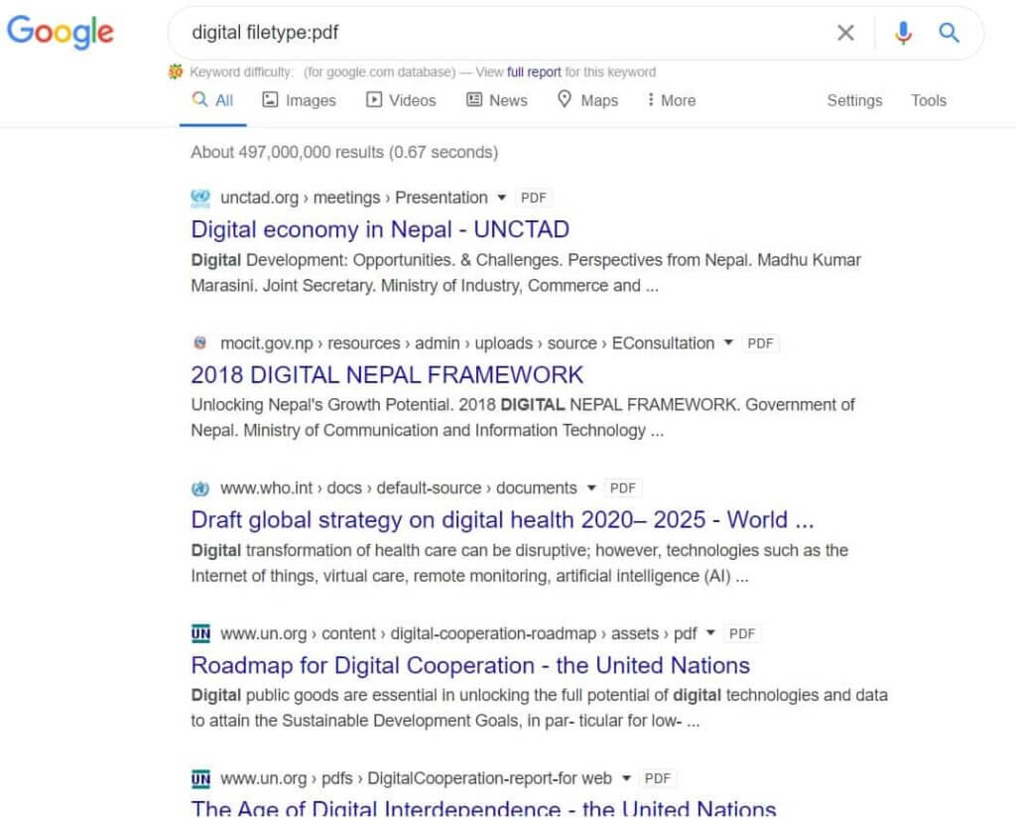Click mocit.gov.np favicon icon
The width and height of the screenshot is (1016, 820).
[x=200, y=342]
